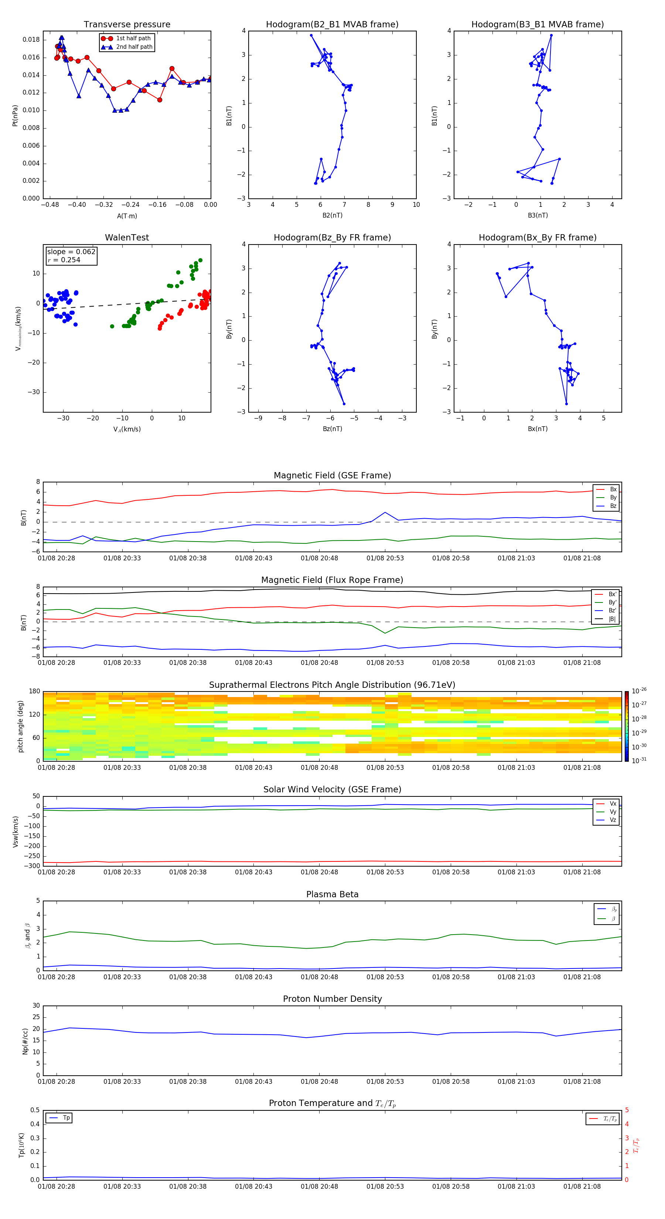Screen dimensions: 665x1219
Task: Click the "Bx(nT)" x-axis label
Action: coord(538,429)
